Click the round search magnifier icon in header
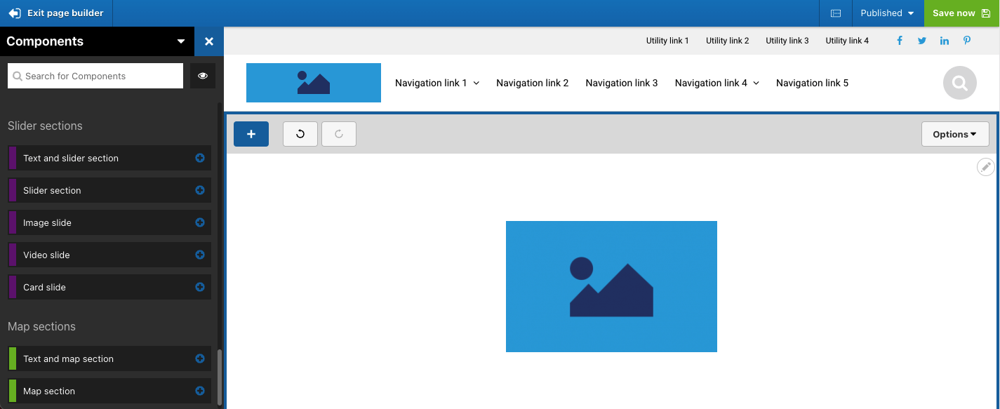This screenshot has width=1000, height=409. coord(959,83)
